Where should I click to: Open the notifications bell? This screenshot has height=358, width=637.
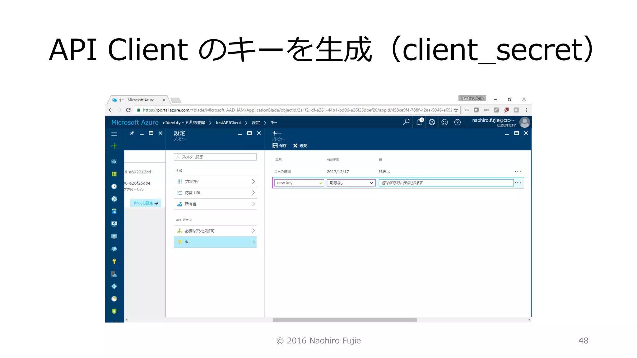coord(419,122)
